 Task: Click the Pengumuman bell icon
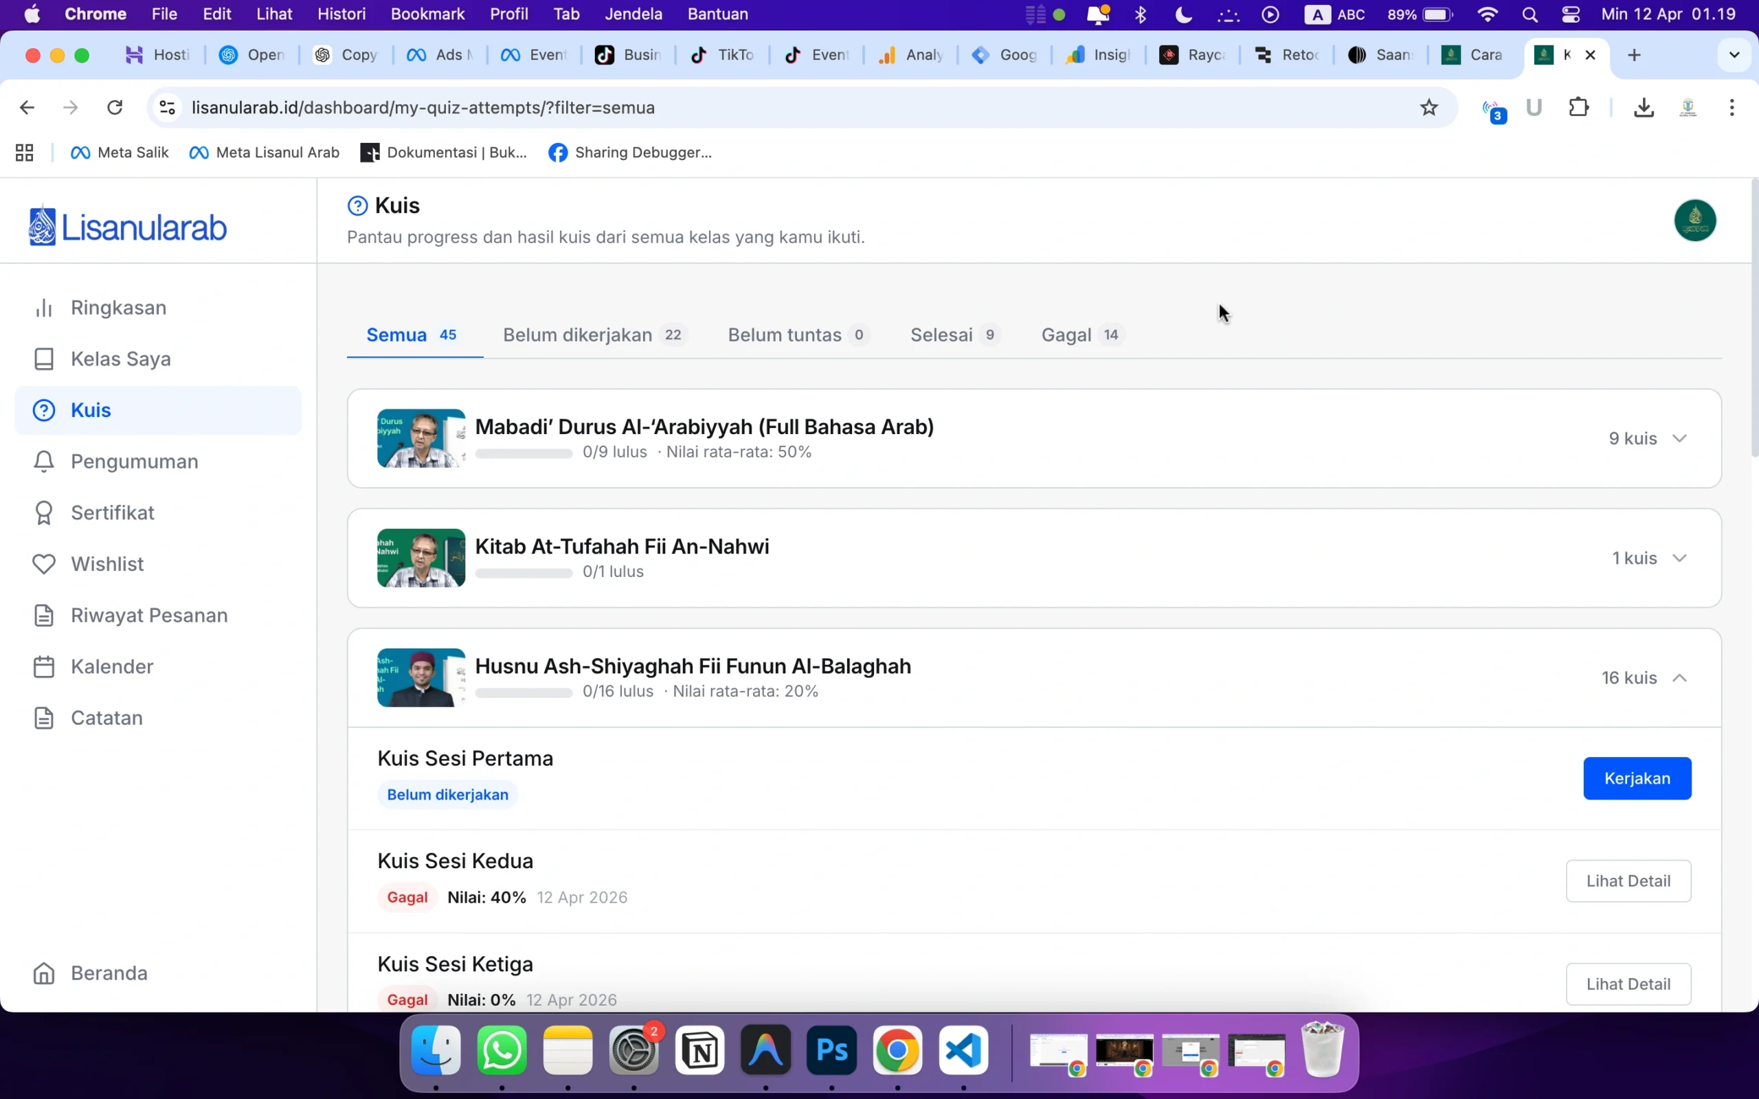pyautogui.click(x=43, y=462)
